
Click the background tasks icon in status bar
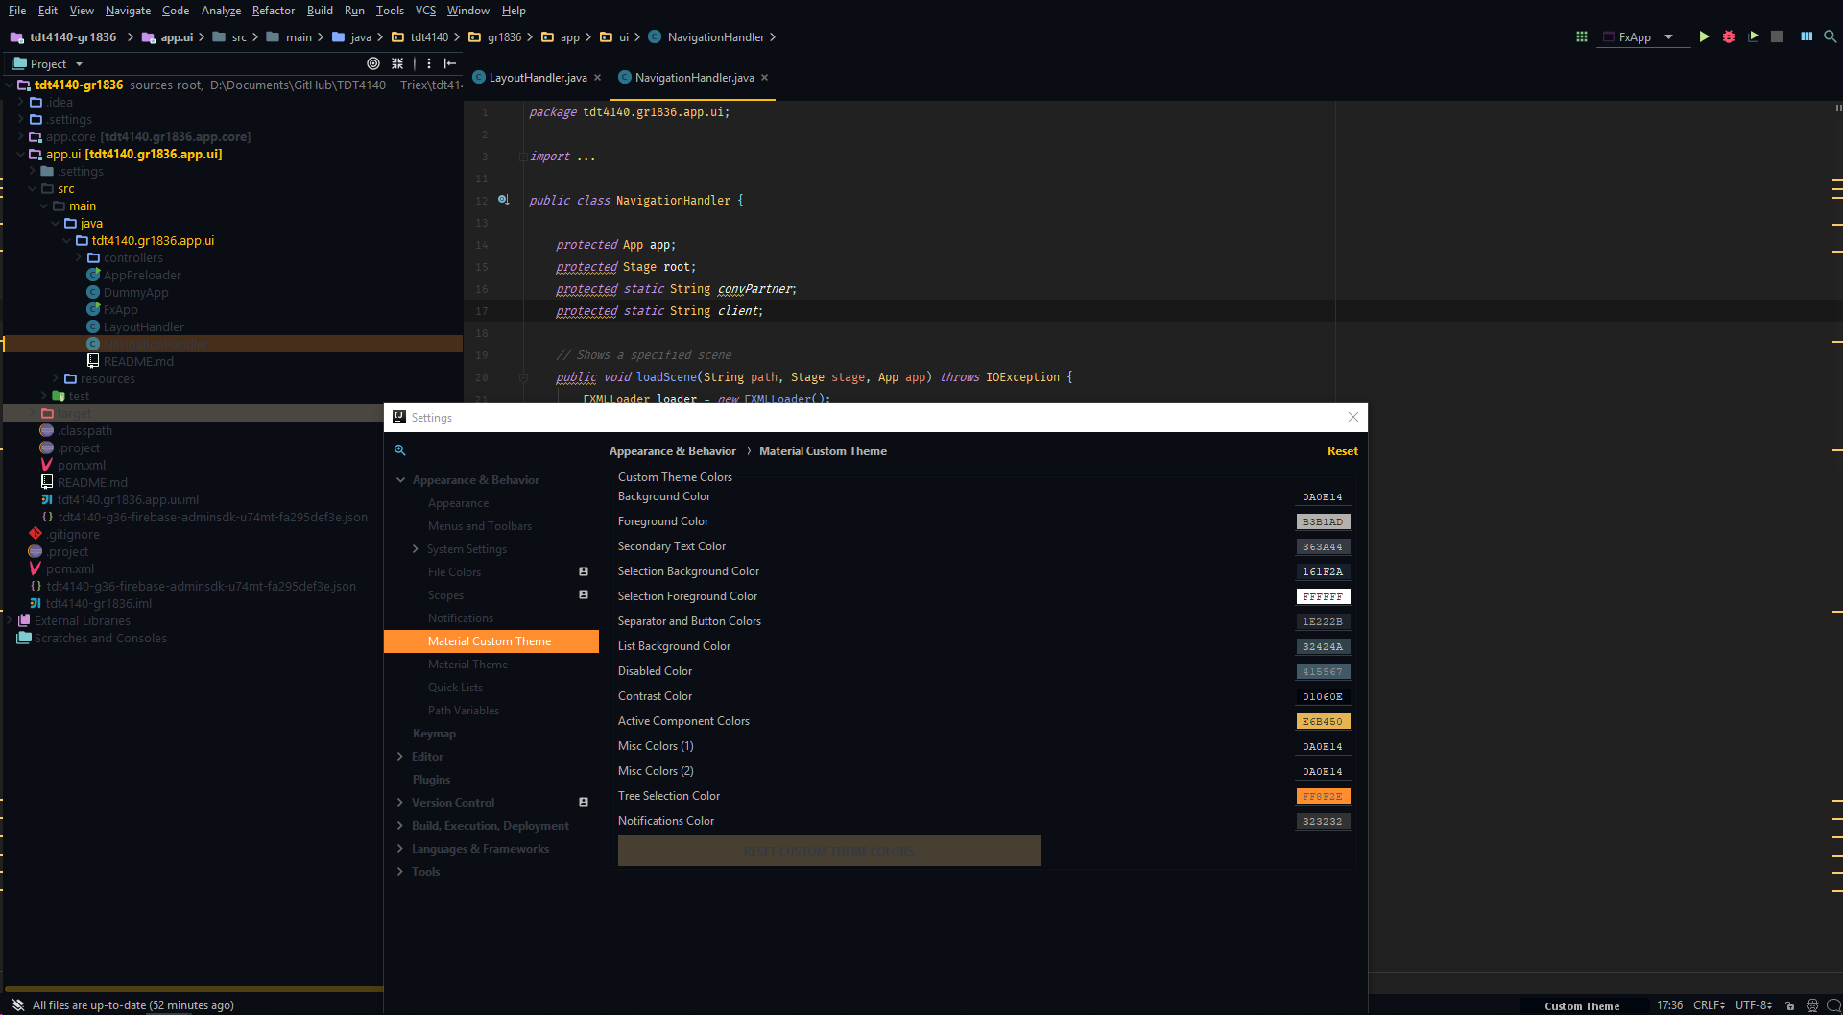[x=18, y=1005]
